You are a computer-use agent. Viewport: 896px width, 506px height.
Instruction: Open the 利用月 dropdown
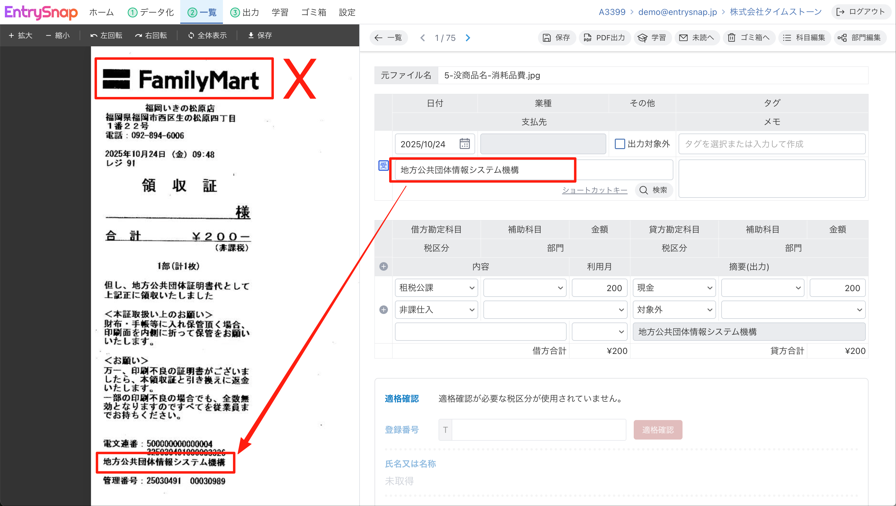click(x=599, y=331)
